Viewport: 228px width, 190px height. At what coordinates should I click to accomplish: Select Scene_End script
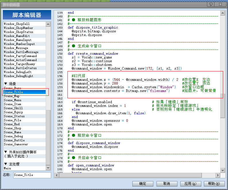click(24, 124)
